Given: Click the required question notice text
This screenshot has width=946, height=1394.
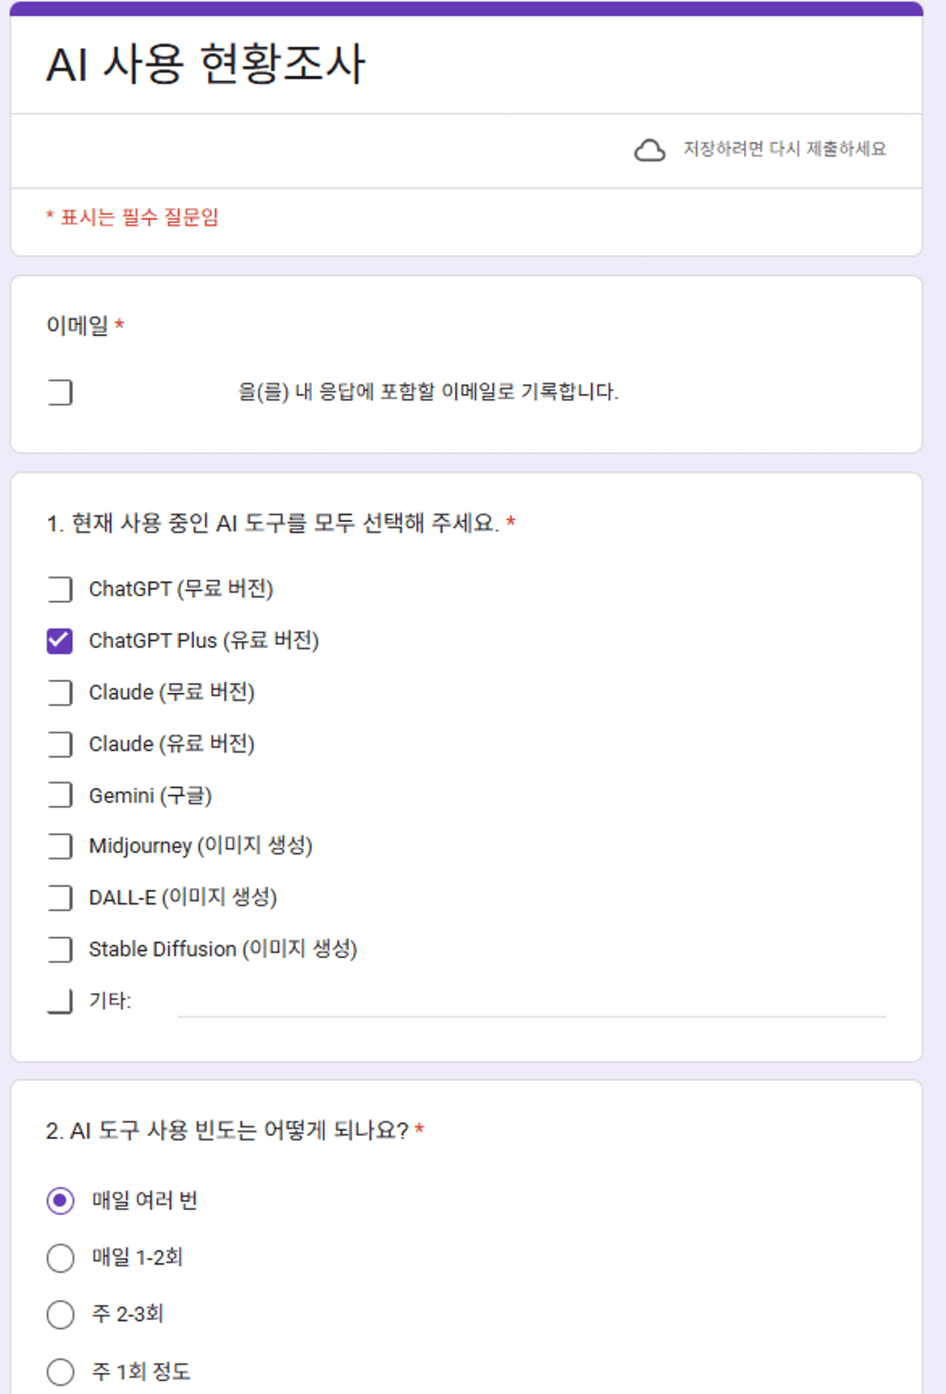Looking at the screenshot, I should click(133, 218).
